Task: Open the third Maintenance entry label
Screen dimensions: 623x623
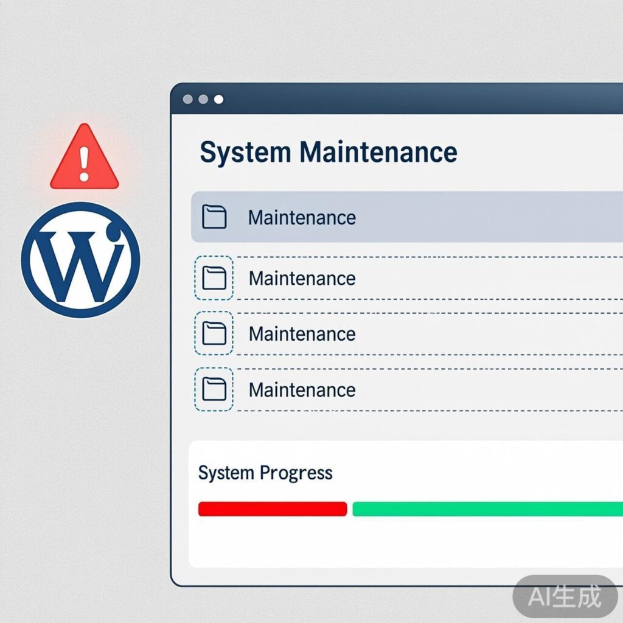Action: tap(302, 334)
